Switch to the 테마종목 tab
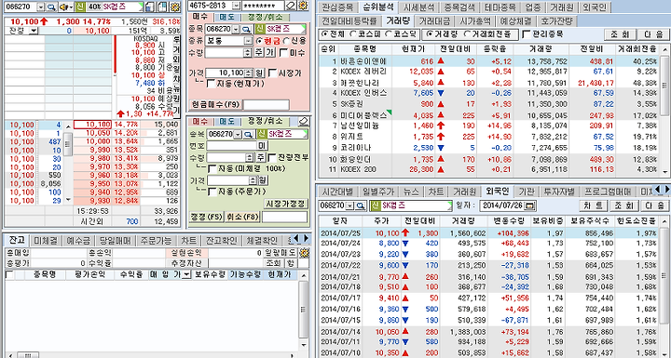671x358 pixels. click(500, 7)
